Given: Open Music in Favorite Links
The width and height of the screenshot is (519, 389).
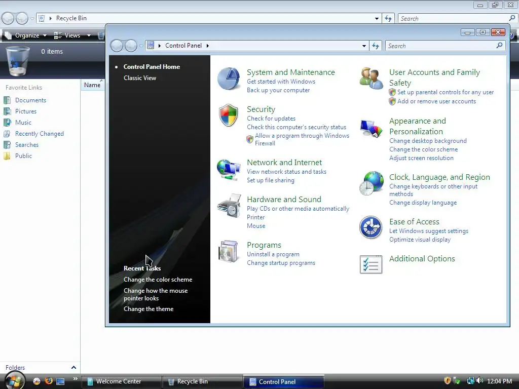Looking at the screenshot, I should point(23,123).
